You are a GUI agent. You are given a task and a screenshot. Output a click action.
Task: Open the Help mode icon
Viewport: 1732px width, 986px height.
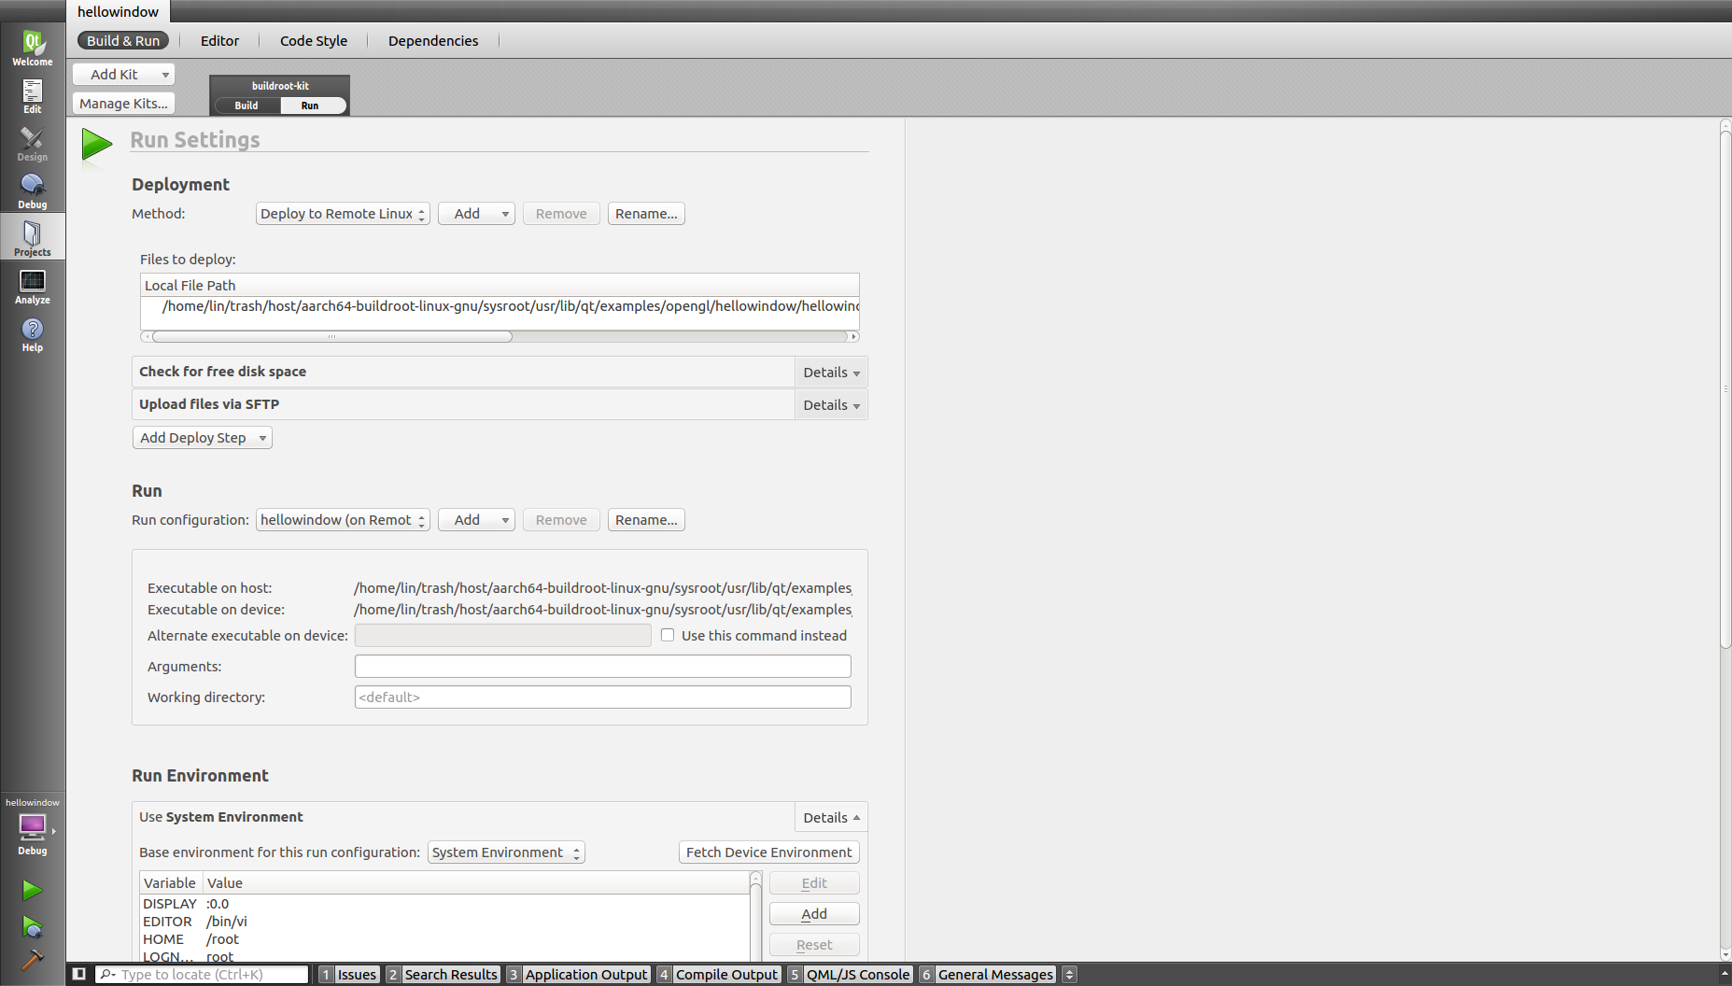pos(32,333)
